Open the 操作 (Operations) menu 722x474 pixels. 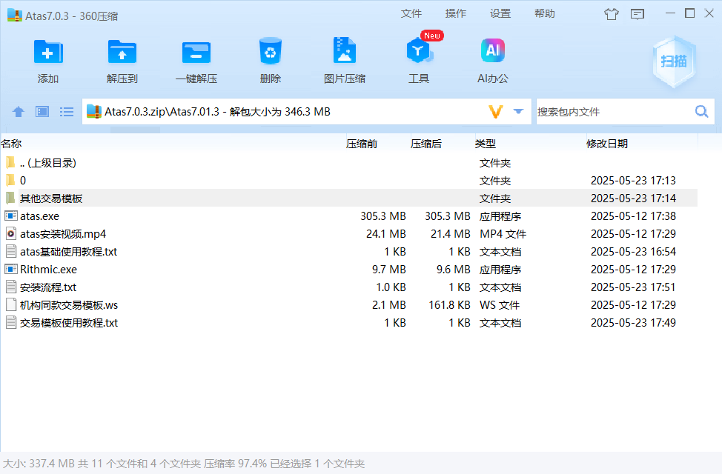point(456,14)
